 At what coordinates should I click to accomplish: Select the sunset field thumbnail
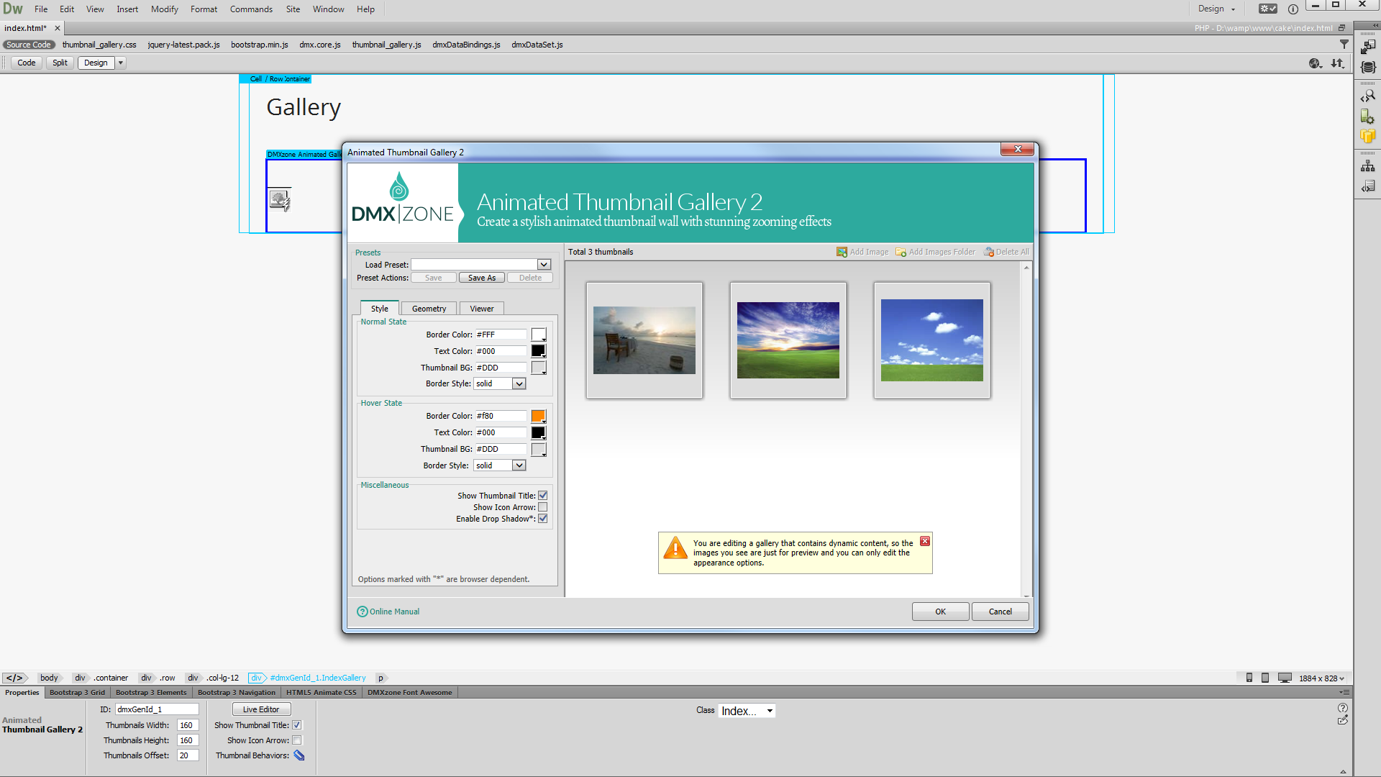[x=788, y=340]
